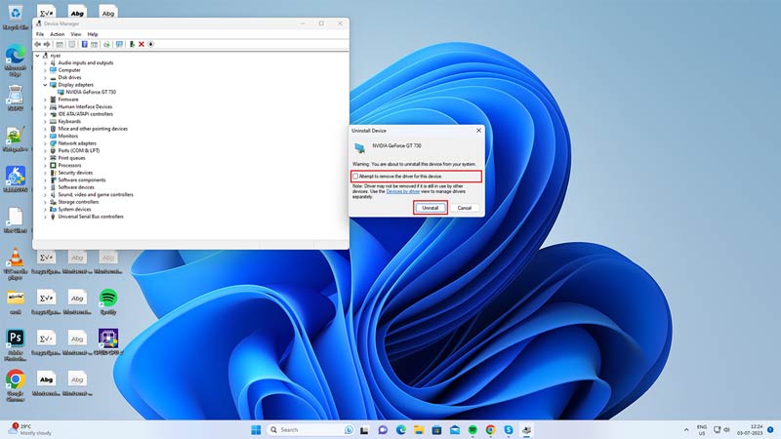Open VLC media player desktop icon
This screenshot has height=439, width=781.
(x=16, y=263)
